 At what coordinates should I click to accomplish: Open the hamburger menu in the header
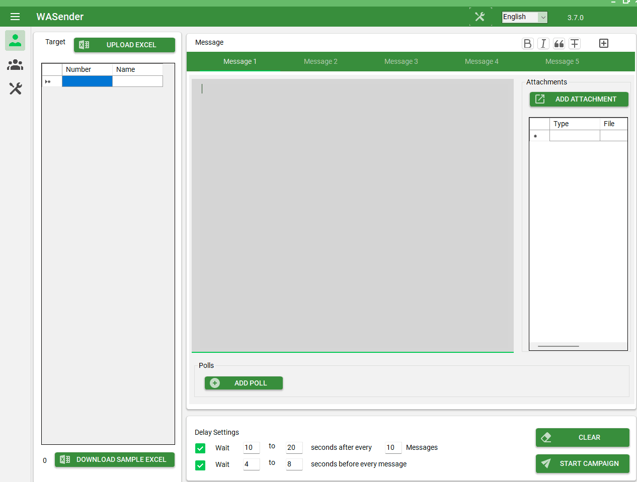point(15,17)
